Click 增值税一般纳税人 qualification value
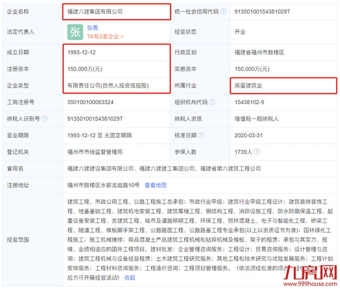The image size is (340, 289). (257, 119)
